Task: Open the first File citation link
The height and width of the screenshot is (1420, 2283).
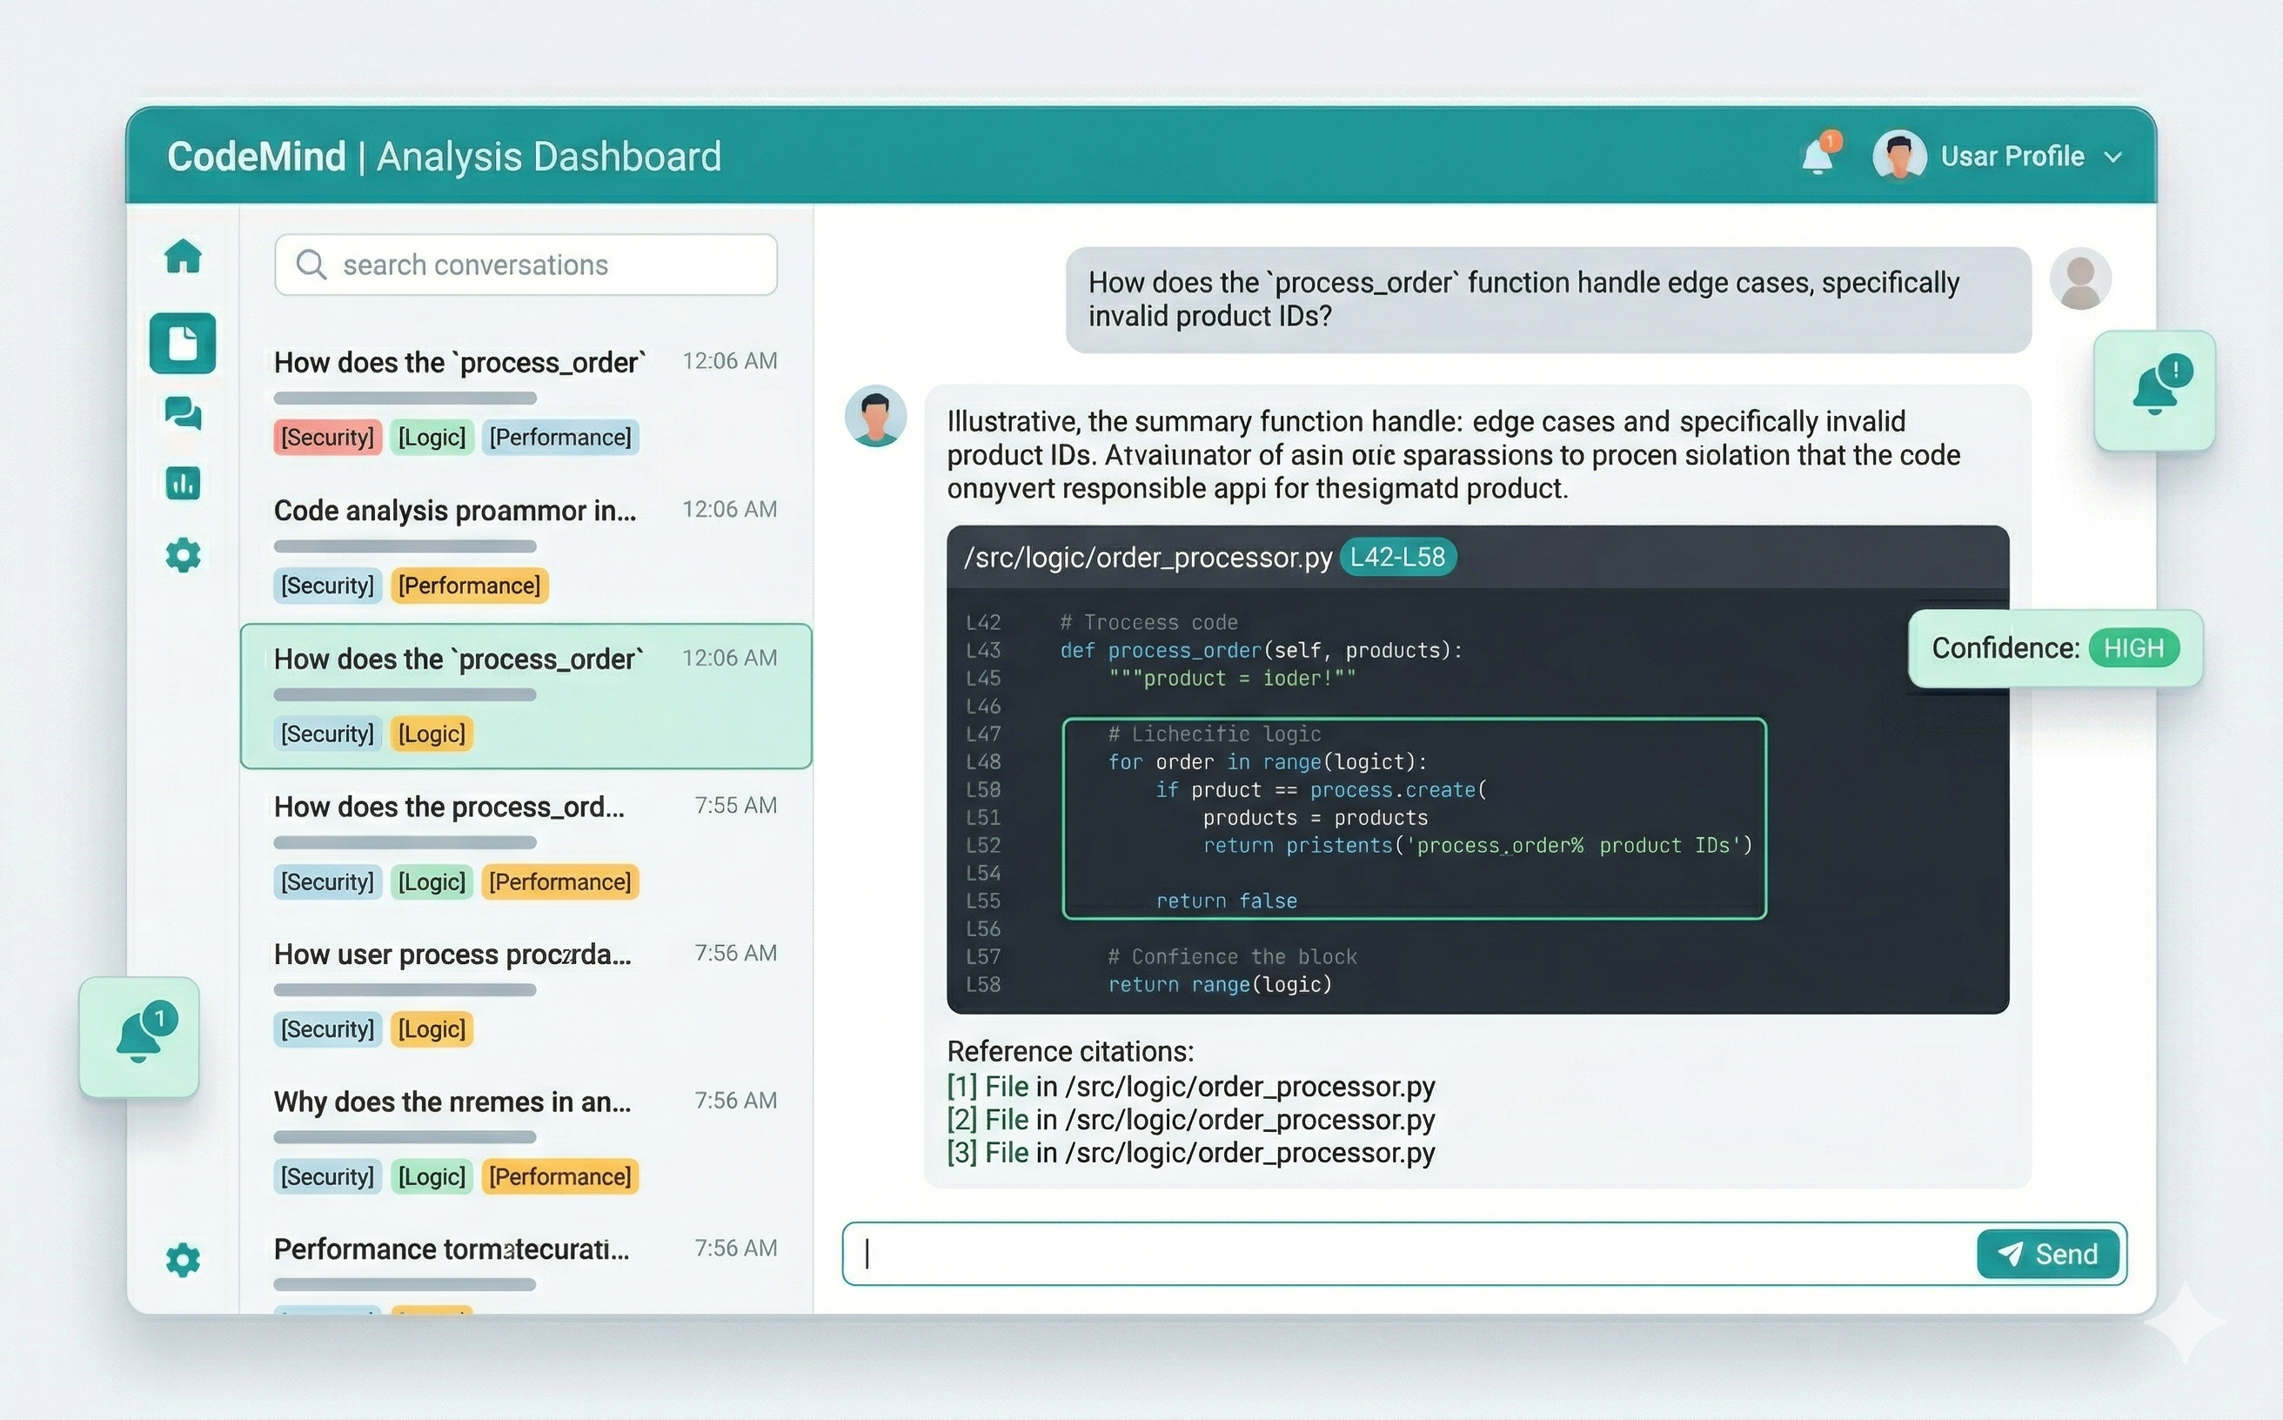Action: 1006,1087
